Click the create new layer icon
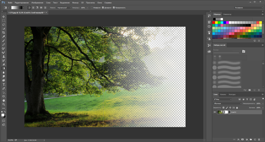Image resolution: width=265 pixels, height=142 pixels. (255, 139)
